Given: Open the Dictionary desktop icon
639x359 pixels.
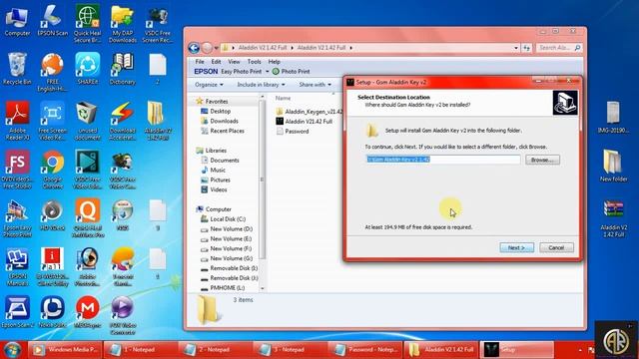Looking at the screenshot, I should point(122,69).
